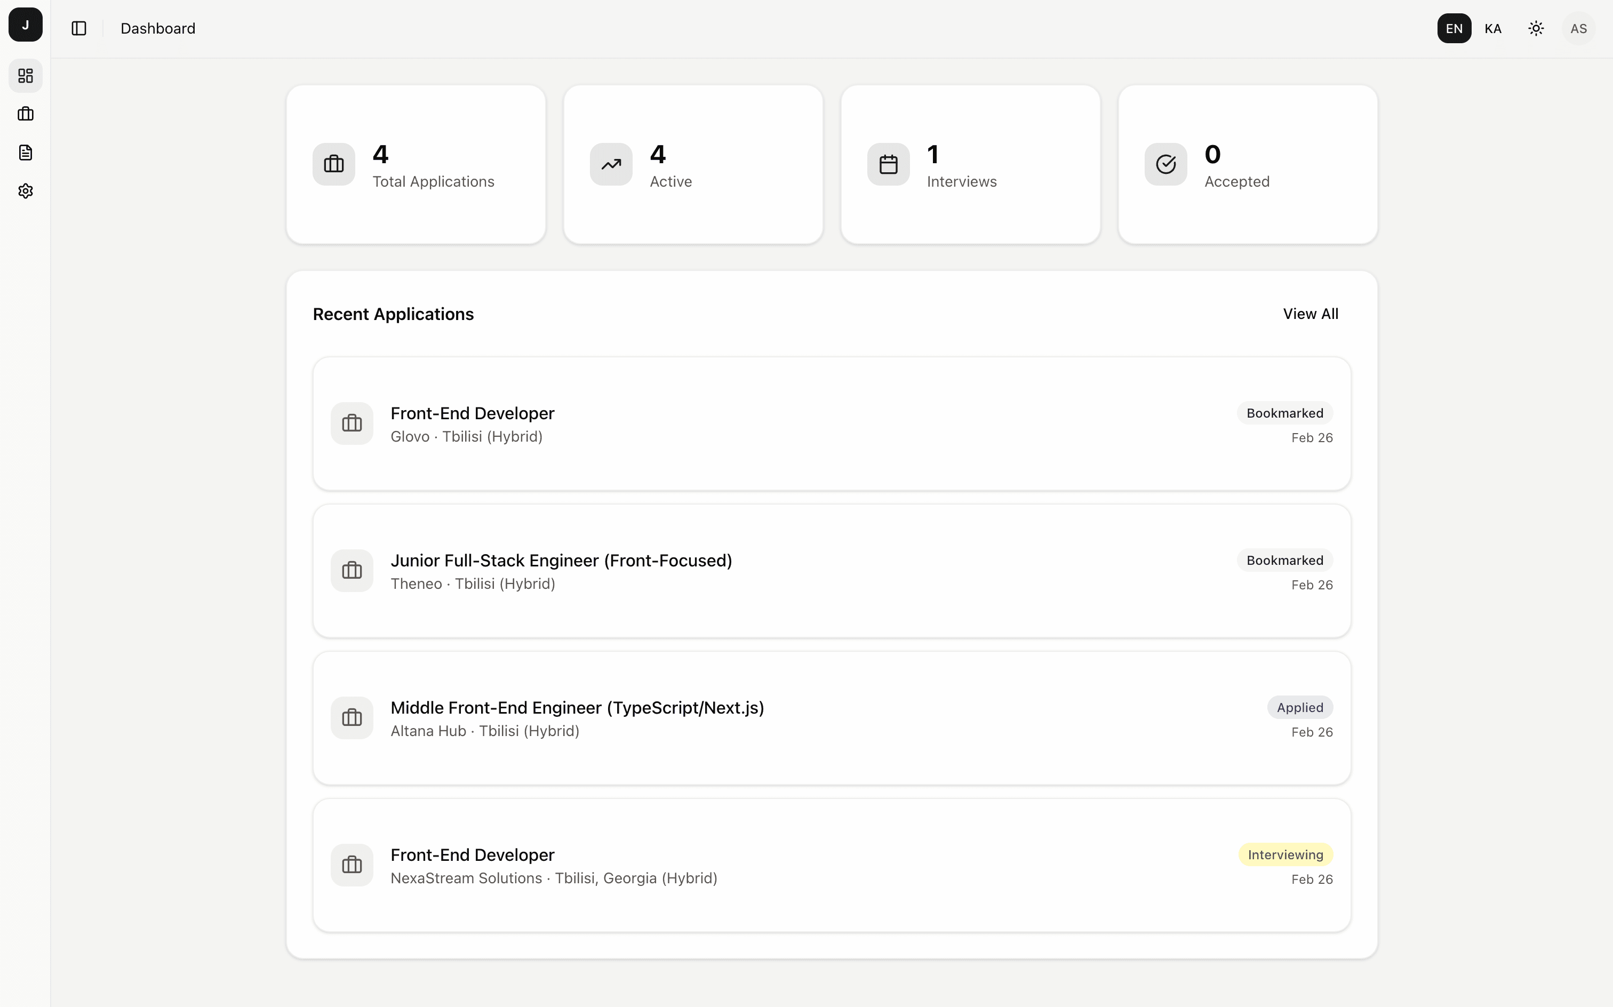Click the briefcase icon beside NexaStream listing
Screen dimensions: 1613x1007
352,864
